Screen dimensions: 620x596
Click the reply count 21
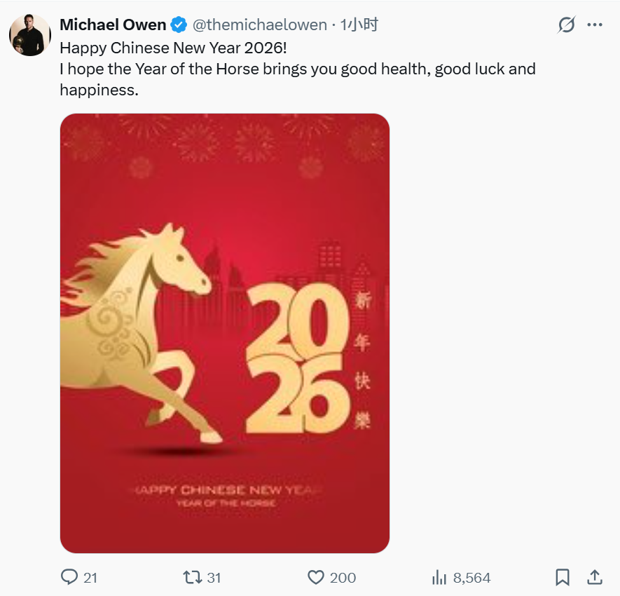pos(90,578)
